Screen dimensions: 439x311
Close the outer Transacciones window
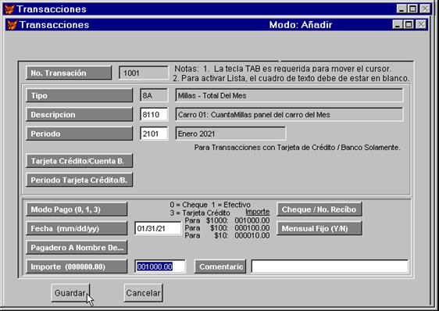tap(425, 9)
